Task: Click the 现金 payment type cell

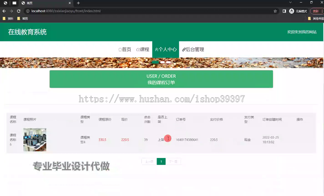Action: (247, 140)
